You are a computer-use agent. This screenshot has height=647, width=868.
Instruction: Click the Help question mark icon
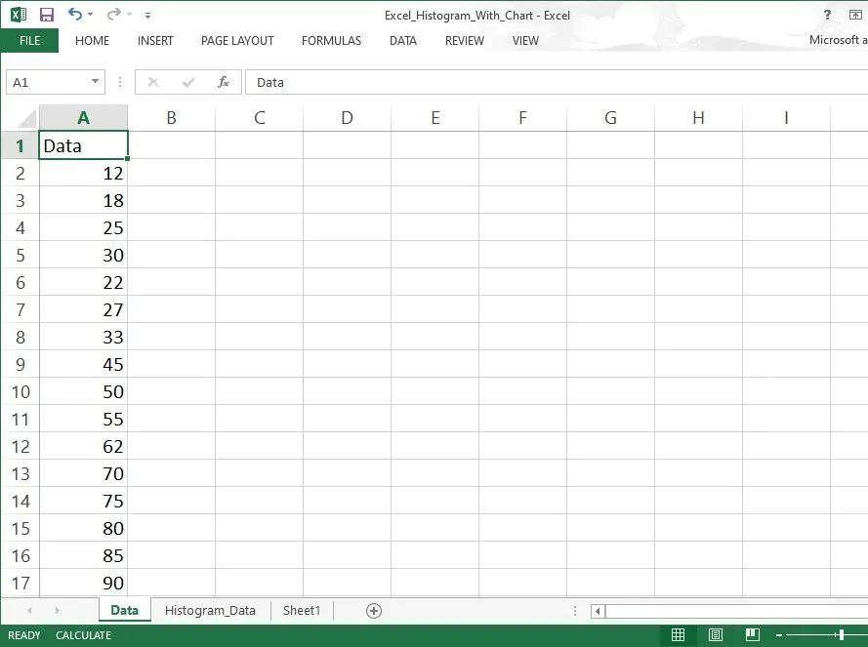click(826, 15)
